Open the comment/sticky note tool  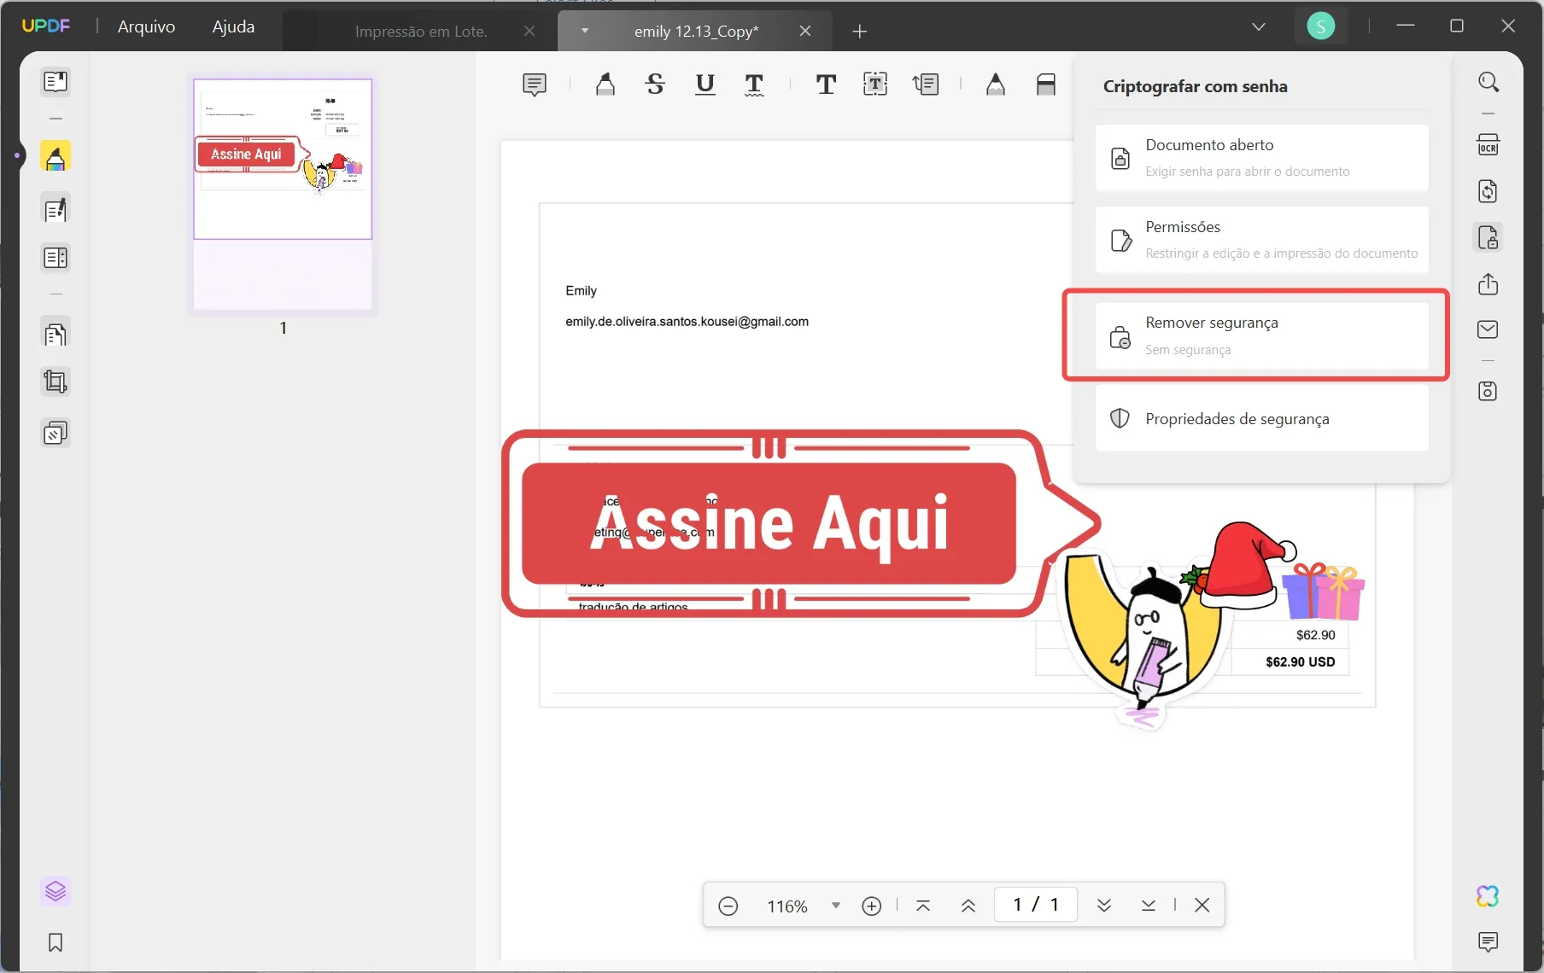click(x=535, y=84)
